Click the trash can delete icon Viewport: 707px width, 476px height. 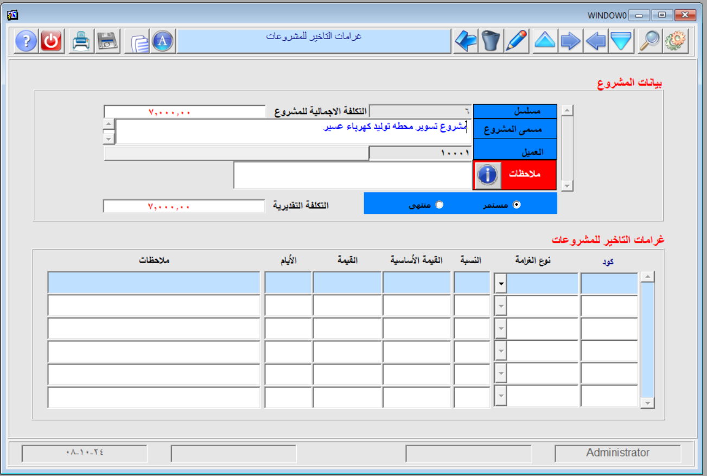pos(491,41)
